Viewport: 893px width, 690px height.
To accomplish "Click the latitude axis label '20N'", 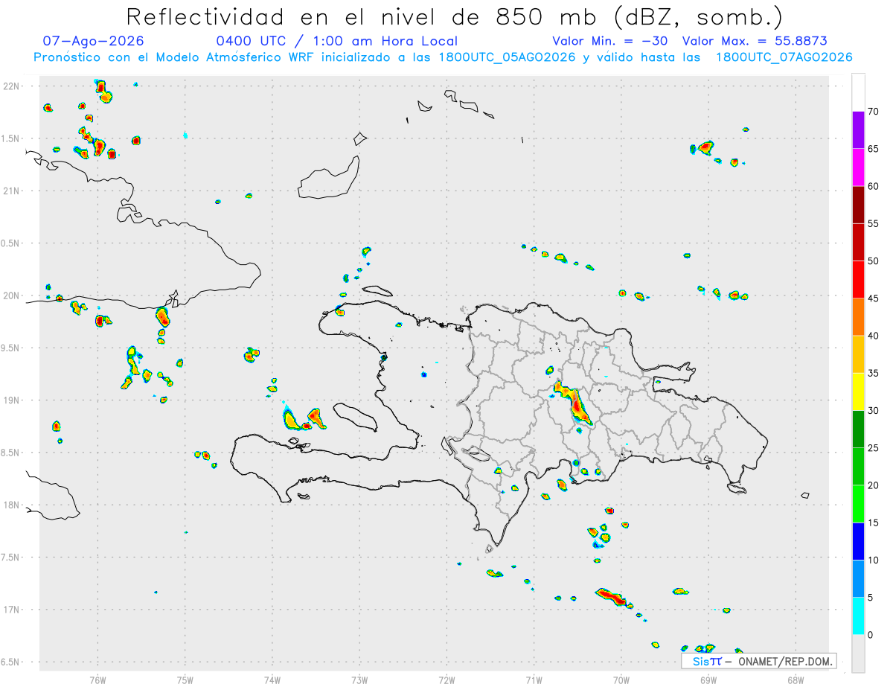I will click(x=12, y=296).
